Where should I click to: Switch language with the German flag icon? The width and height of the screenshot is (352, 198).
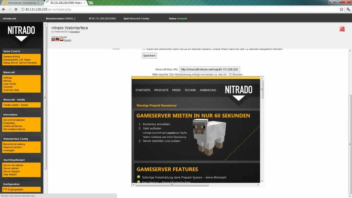(57, 40)
